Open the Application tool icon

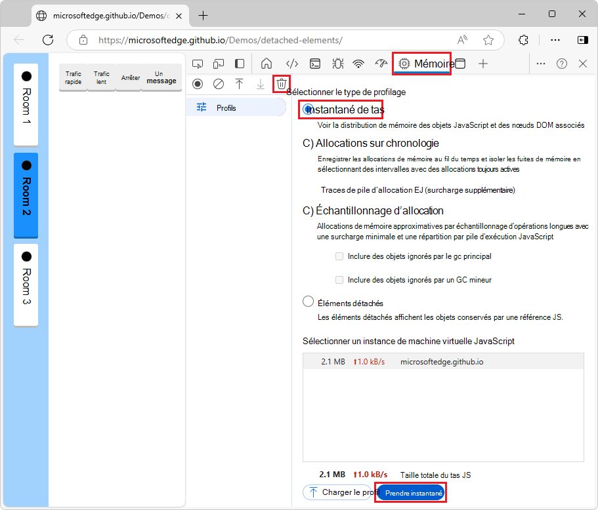461,64
